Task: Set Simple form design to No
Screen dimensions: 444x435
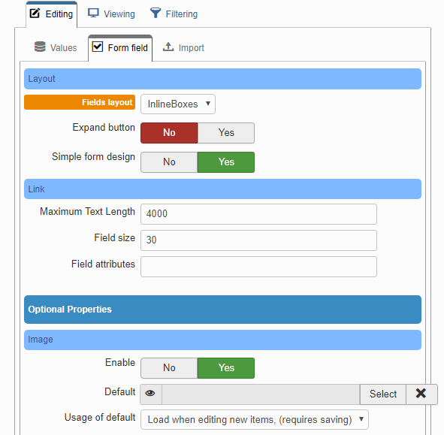Action: pyautogui.click(x=169, y=162)
